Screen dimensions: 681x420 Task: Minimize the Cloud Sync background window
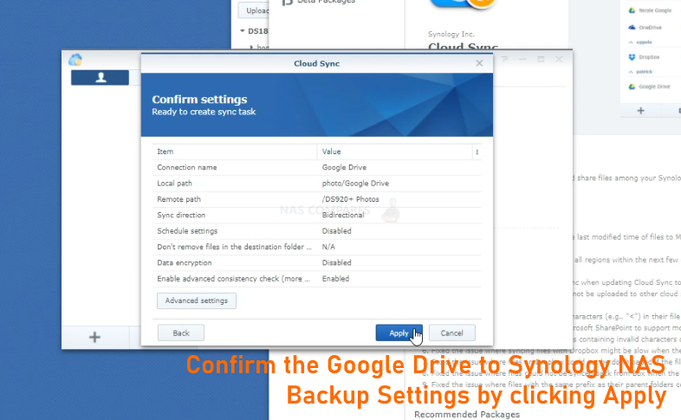pos(522,59)
